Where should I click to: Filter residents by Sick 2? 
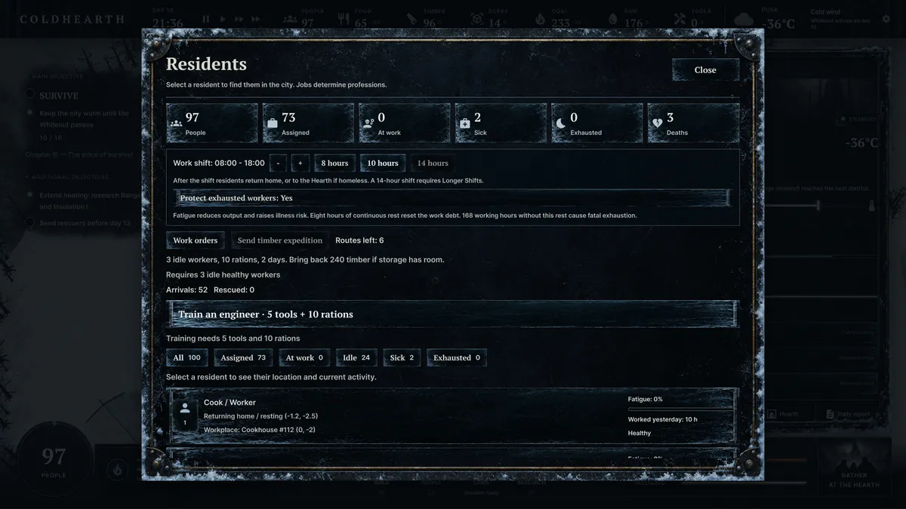point(402,357)
